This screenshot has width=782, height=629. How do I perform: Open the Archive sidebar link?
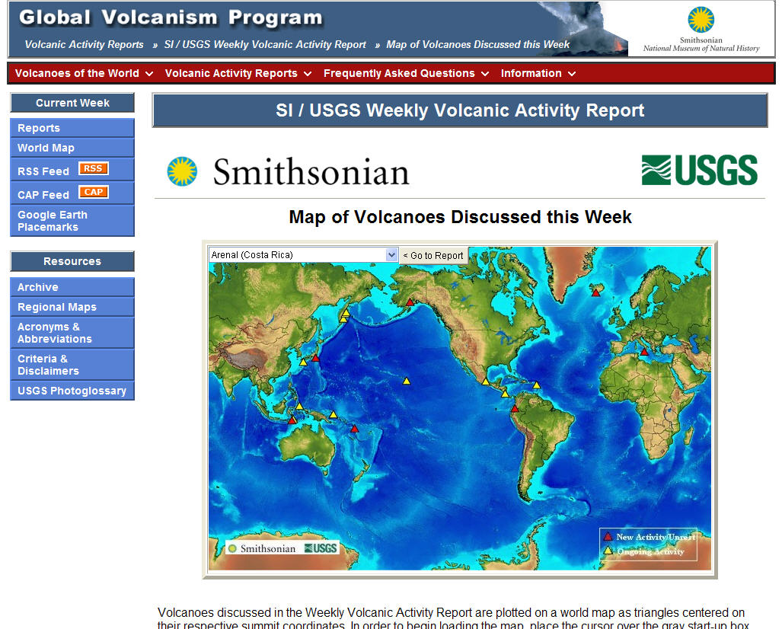[72, 287]
